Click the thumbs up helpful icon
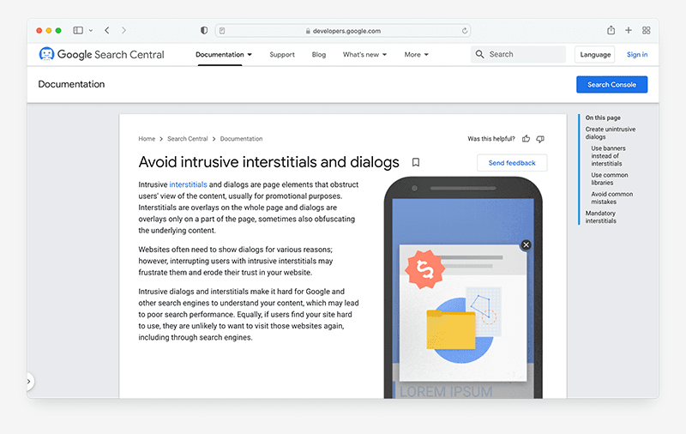The height and width of the screenshot is (434, 686). (x=526, y=139)
